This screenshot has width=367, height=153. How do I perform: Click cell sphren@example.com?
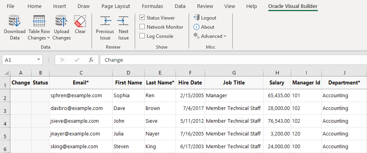tap(81, 95)
